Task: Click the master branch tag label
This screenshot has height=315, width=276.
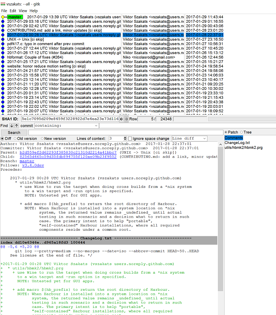Action: [x=15, y=17]
